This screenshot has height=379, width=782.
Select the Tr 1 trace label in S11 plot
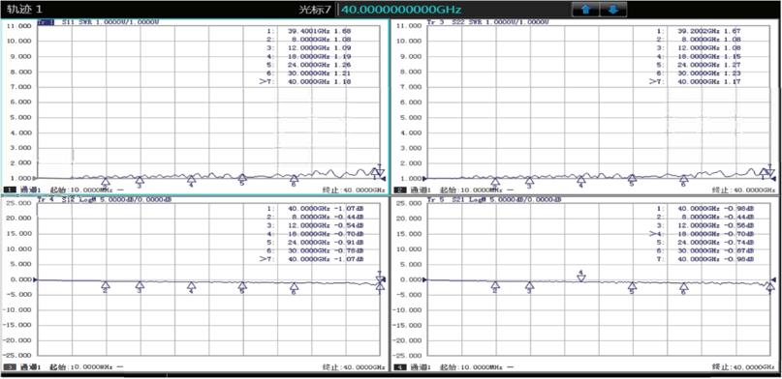click(x=46, y=22)
